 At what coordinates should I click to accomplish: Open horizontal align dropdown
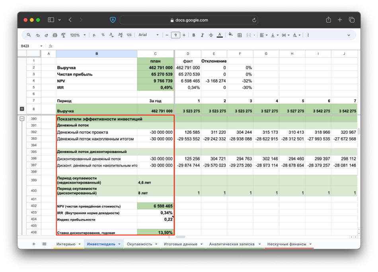[x=263, y=35]
